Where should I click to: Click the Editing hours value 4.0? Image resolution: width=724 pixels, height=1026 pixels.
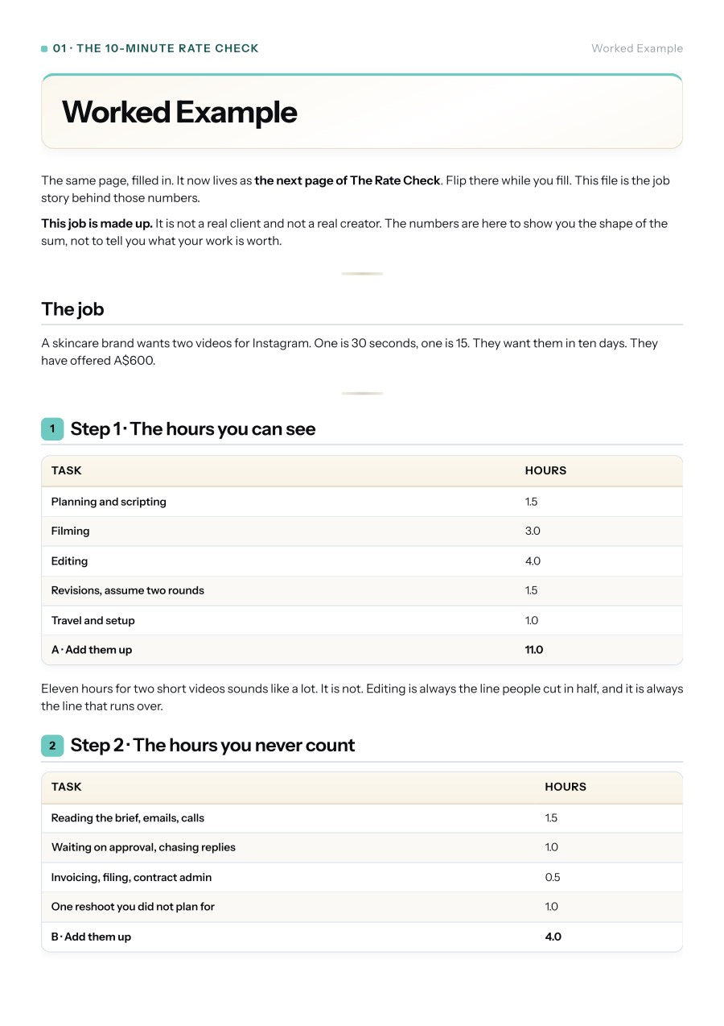(x=533, y=561)
